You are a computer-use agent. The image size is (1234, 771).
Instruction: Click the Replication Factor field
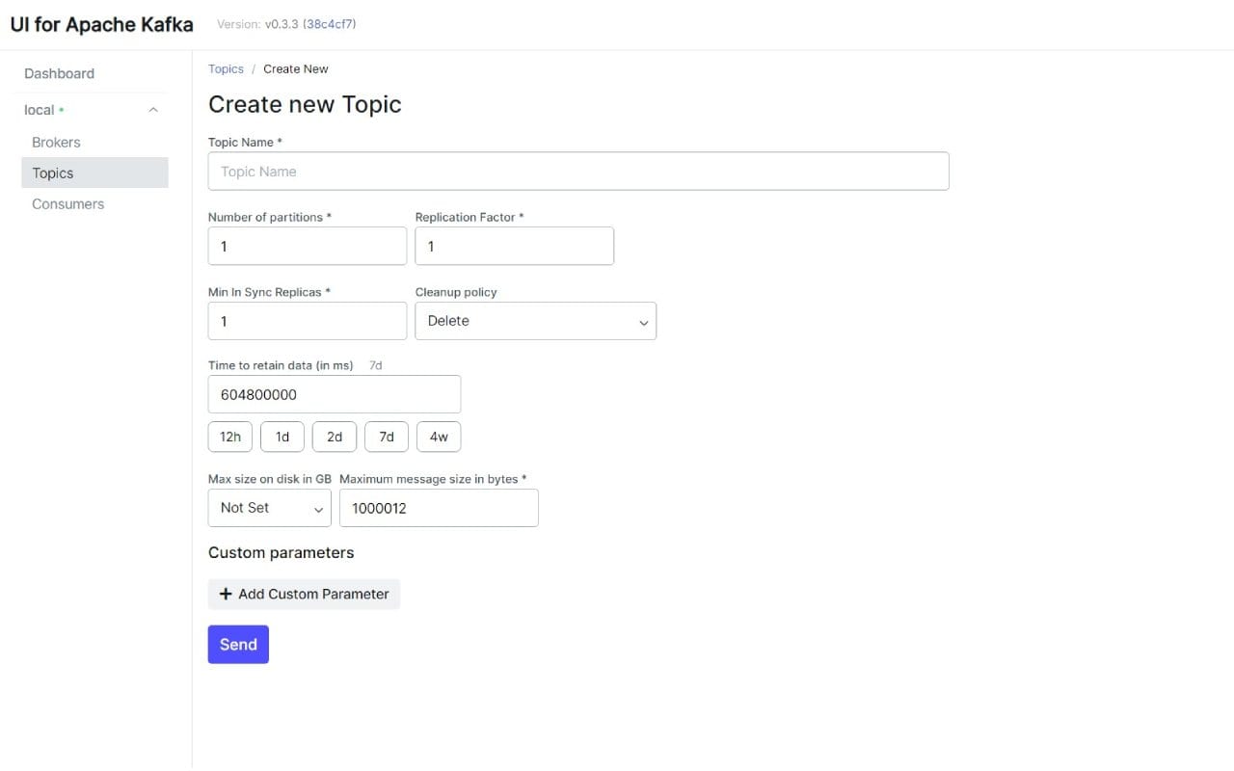[x=514, y=246]
